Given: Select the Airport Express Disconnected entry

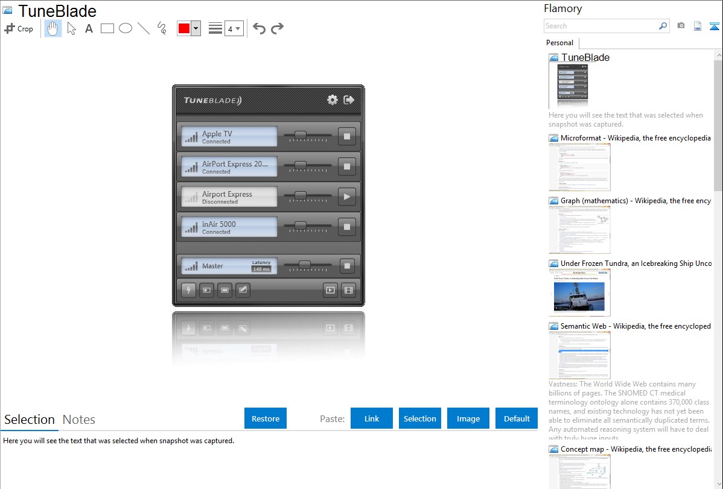Looking at the screenshot, I should (229, 197).
